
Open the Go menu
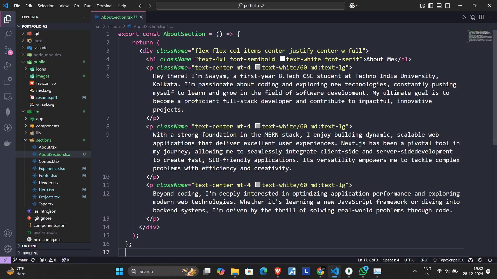click(76, 6)
